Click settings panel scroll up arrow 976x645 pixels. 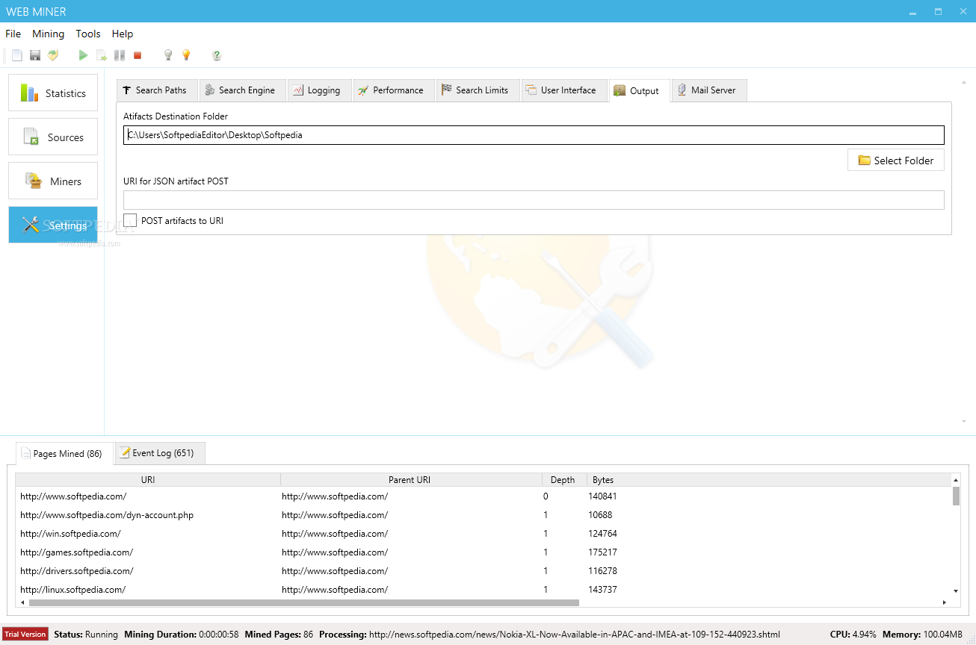click(963, 82)
